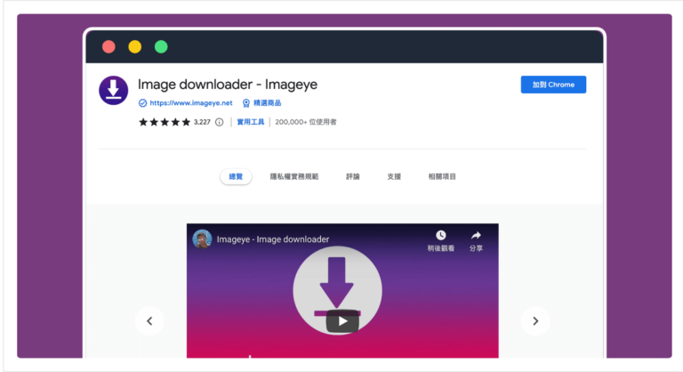Click the green maximize window dot
This screenshot has width=683, height=372.
click(x=161, y=46)
